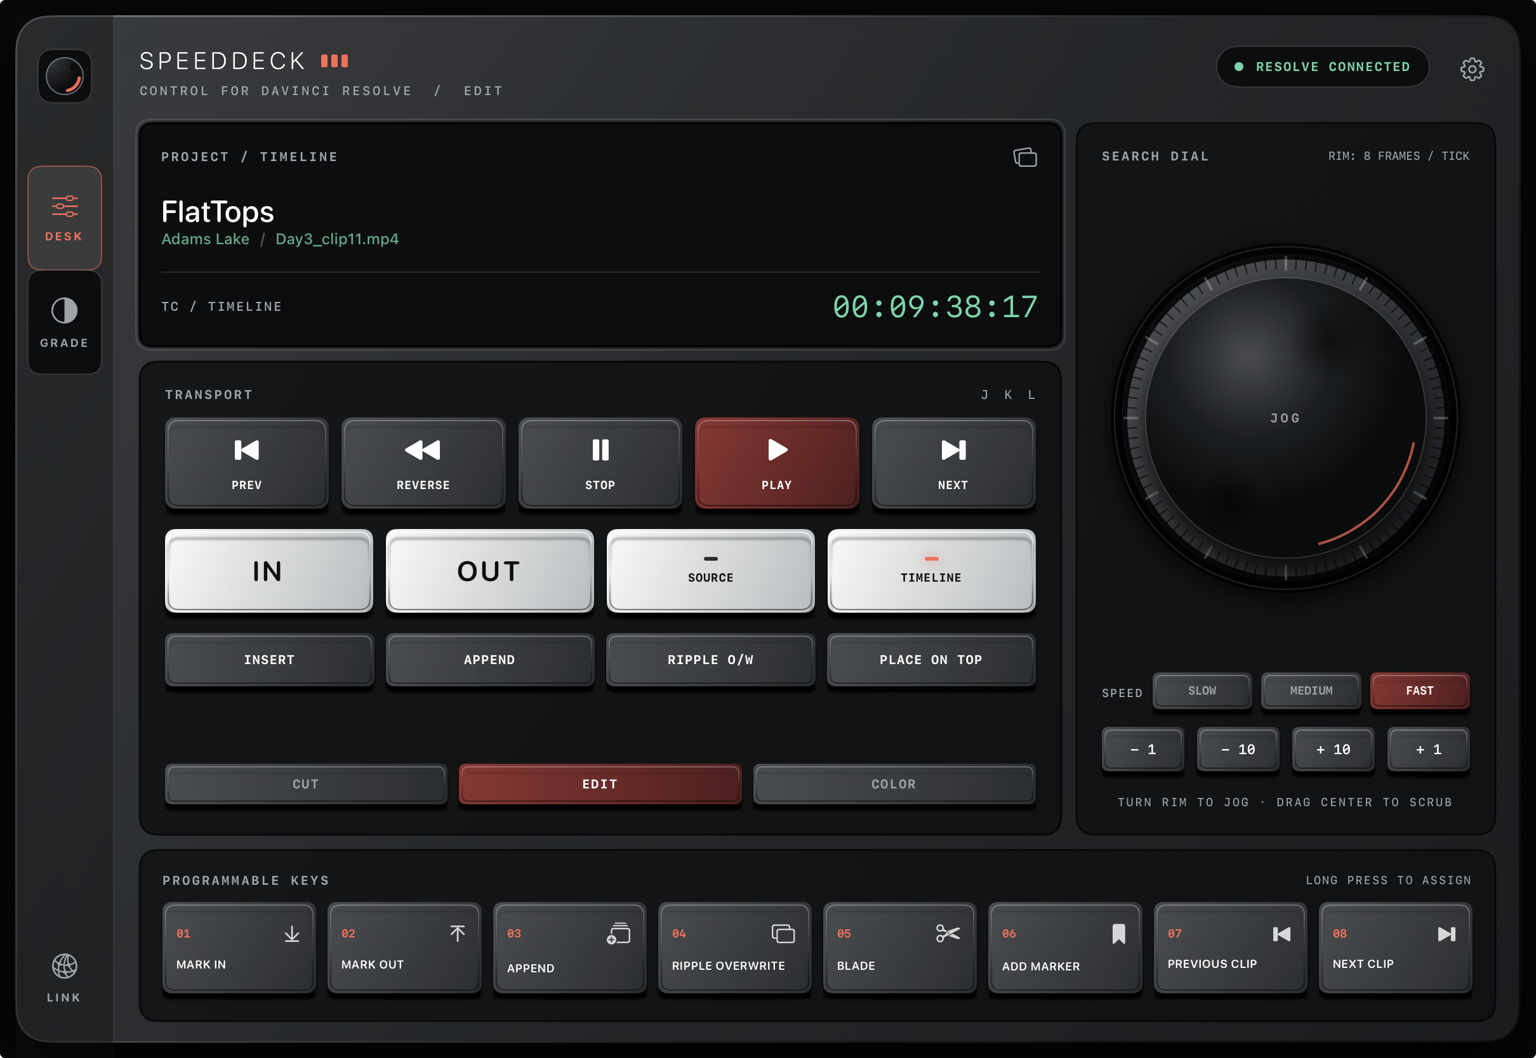The height and width of the screenshot is (1058, 1536).
Task: Trigger programmable key 04 Ripple Overwrite
Action: tap(735, 948)
